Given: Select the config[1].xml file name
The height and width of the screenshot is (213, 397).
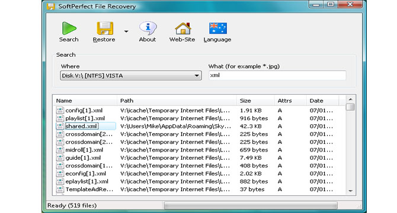Looking at the screenshot, I should click(x=84, y=111).
